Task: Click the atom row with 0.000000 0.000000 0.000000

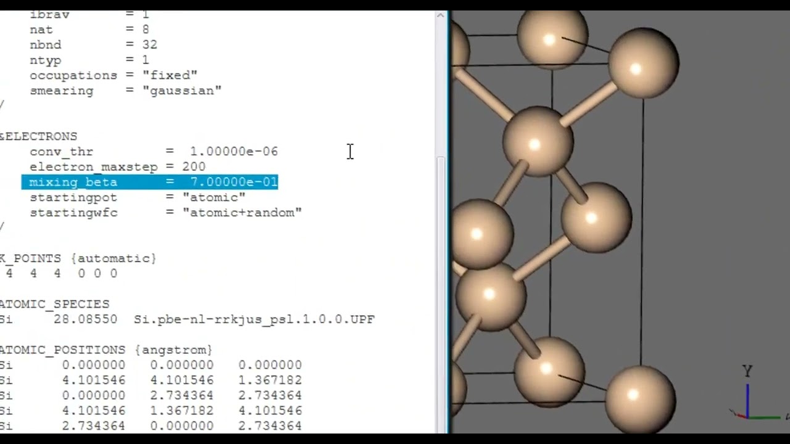Action: [x=151, y=365]
